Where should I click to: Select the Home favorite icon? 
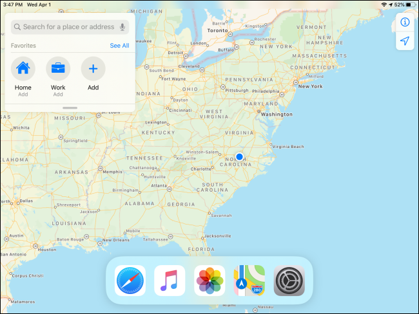point(23,69)
